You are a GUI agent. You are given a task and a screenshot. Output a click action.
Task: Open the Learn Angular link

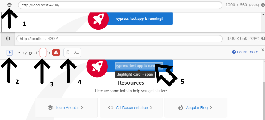point(67,107)
